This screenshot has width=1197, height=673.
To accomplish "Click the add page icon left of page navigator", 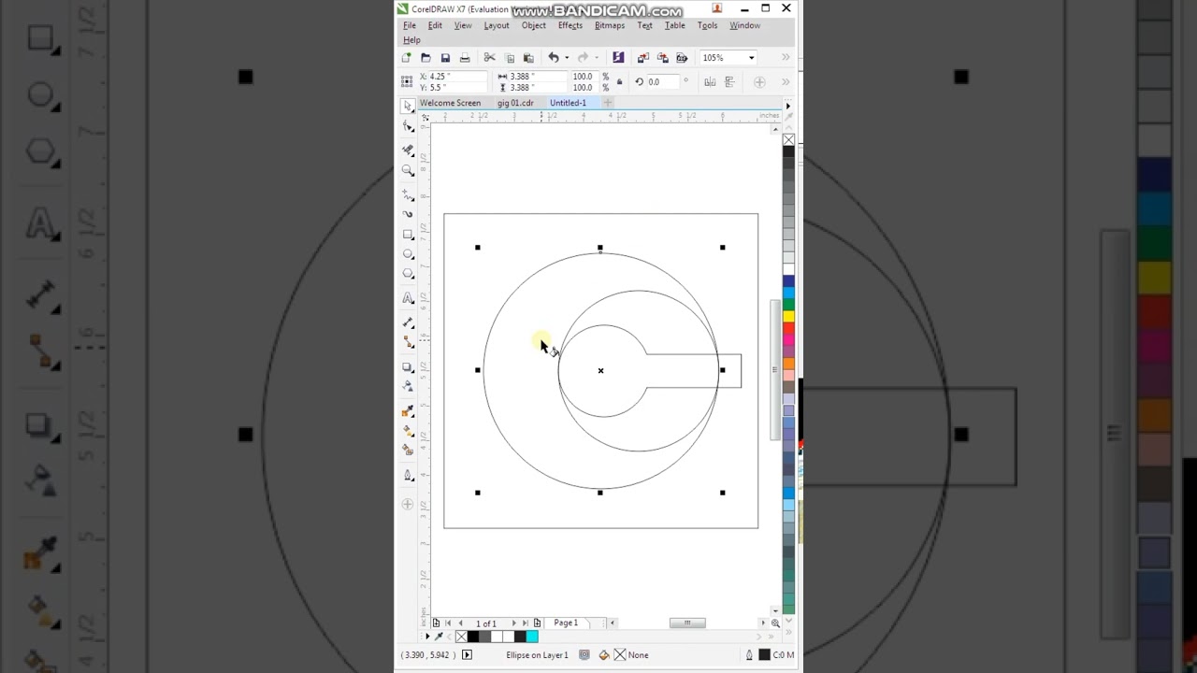I will (436, 623).
